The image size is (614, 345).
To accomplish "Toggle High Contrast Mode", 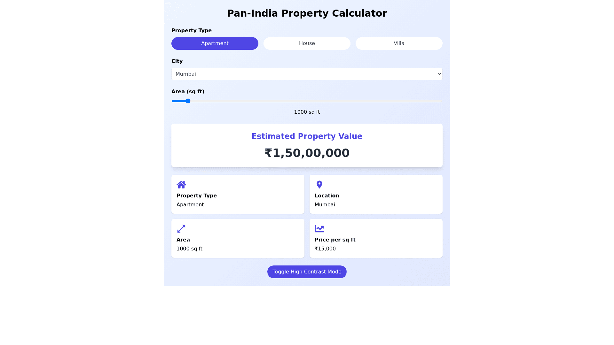I will coord(307,272).
